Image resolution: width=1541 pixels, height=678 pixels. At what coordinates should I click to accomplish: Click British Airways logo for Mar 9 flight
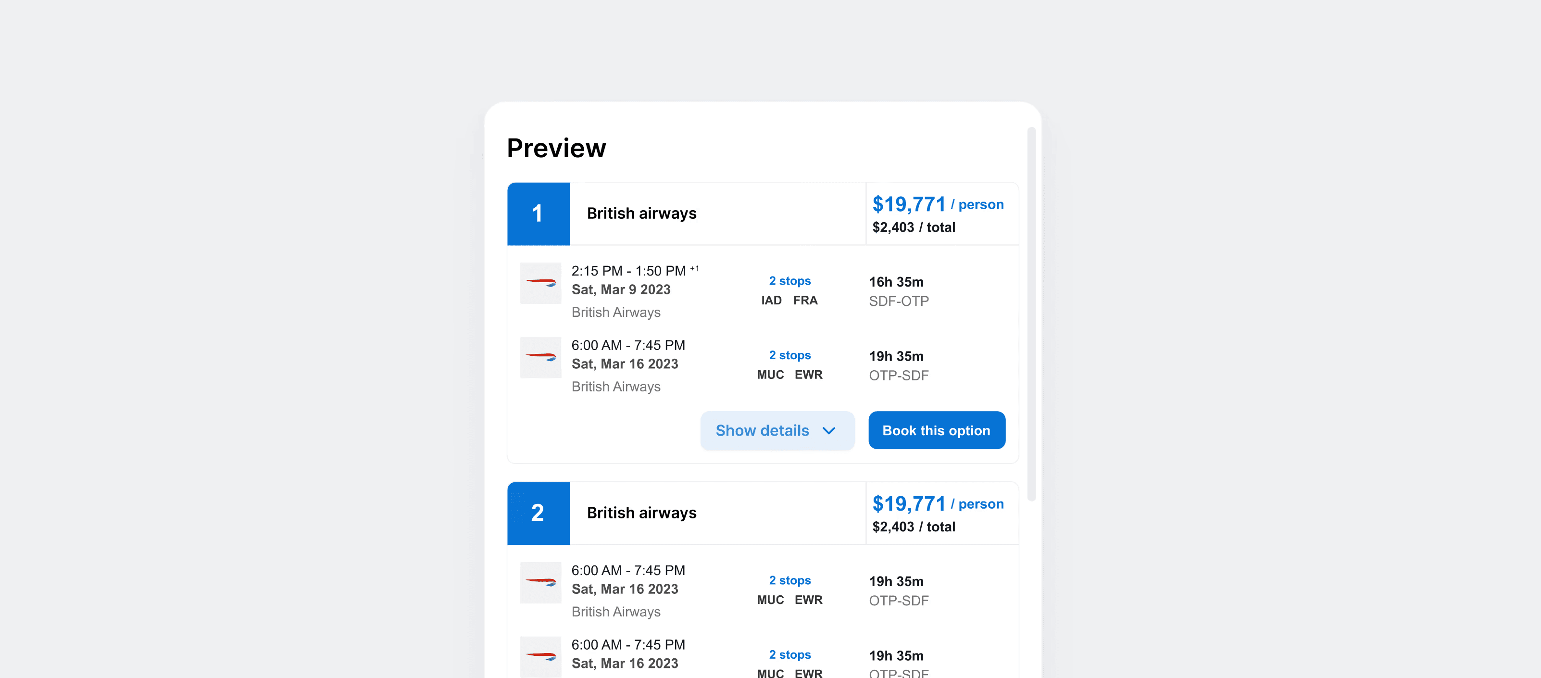tap(540, 282)
